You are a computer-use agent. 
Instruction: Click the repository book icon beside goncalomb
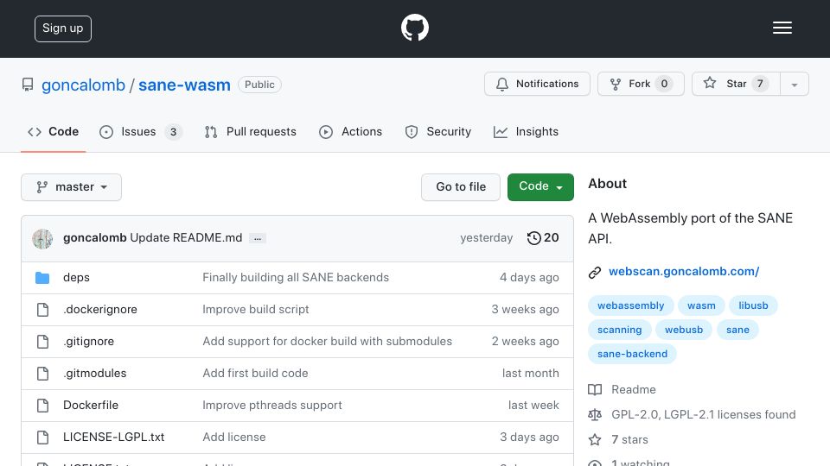click(28, 85)
